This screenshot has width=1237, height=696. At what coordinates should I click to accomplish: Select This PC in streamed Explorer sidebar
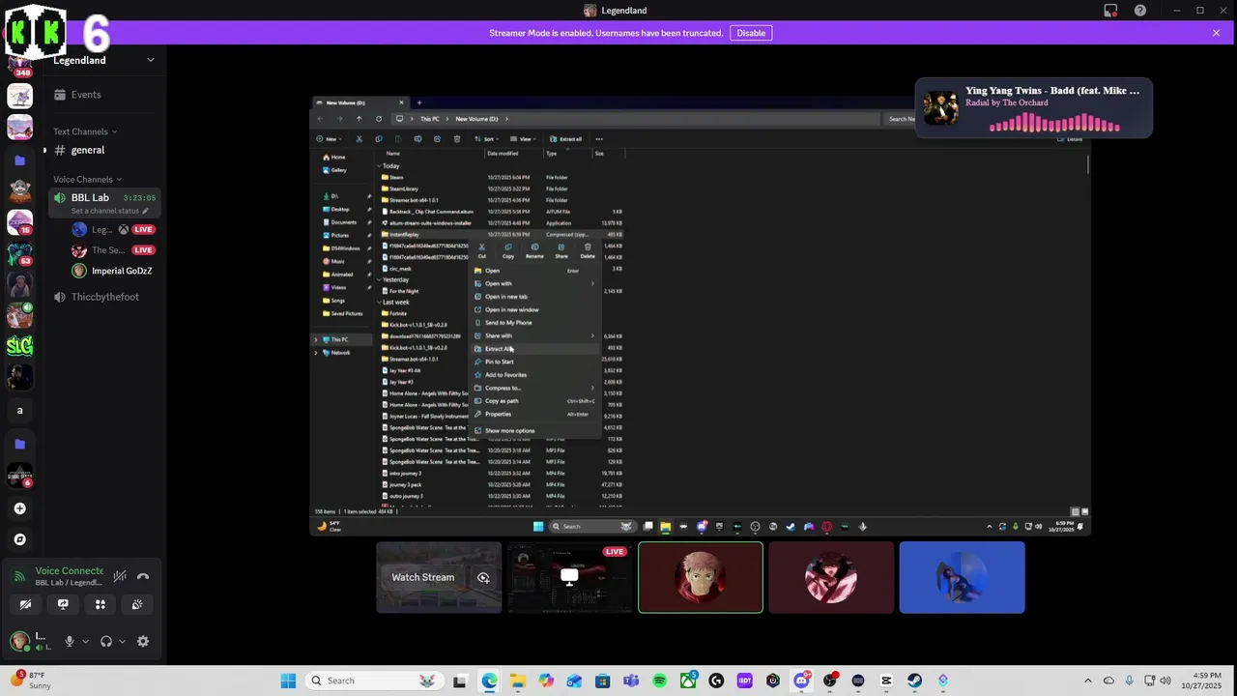(x=339, y=339)
